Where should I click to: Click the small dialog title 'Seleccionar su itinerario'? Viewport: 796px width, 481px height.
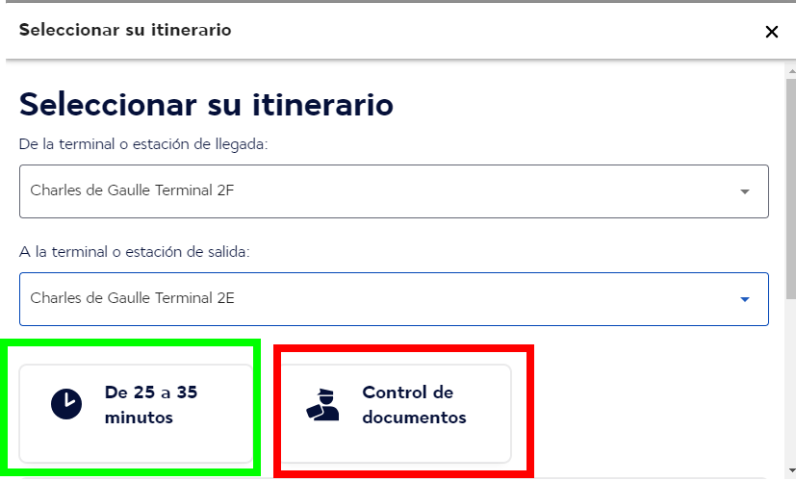click(x=125, y=30)
